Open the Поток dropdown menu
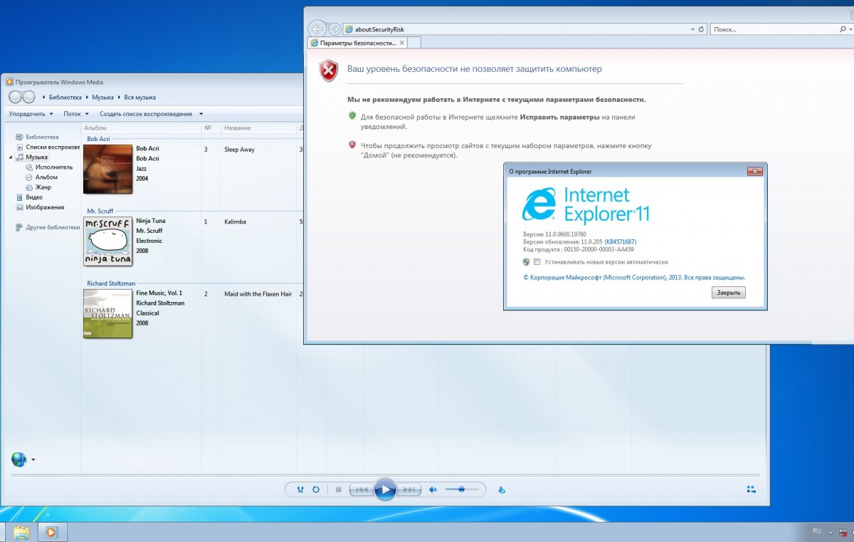 (76, 114)
